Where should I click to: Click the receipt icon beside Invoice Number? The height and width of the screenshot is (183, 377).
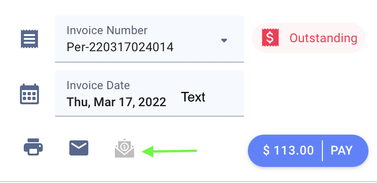click(x=29, y=39)
